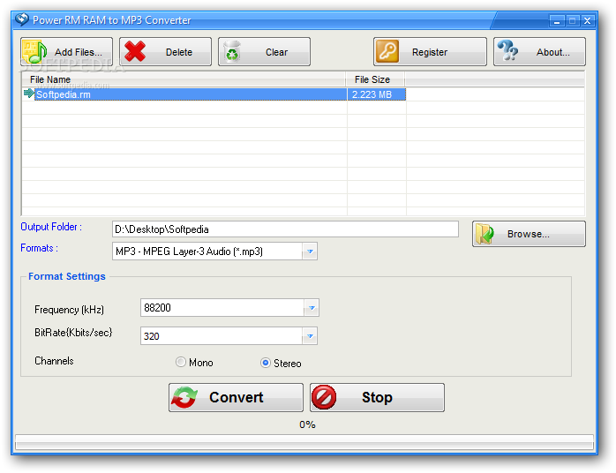Screen dimensions: 616x473
Task: Expand the Frequency (kHz) dropdown arrow
Action: click(312, 308)
